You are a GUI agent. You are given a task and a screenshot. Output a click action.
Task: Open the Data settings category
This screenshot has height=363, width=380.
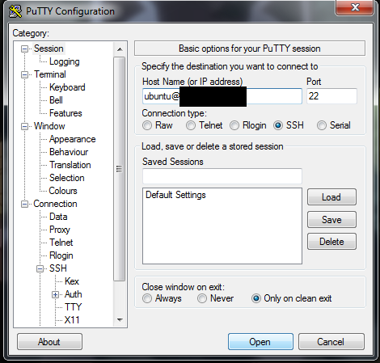(58, 217)
